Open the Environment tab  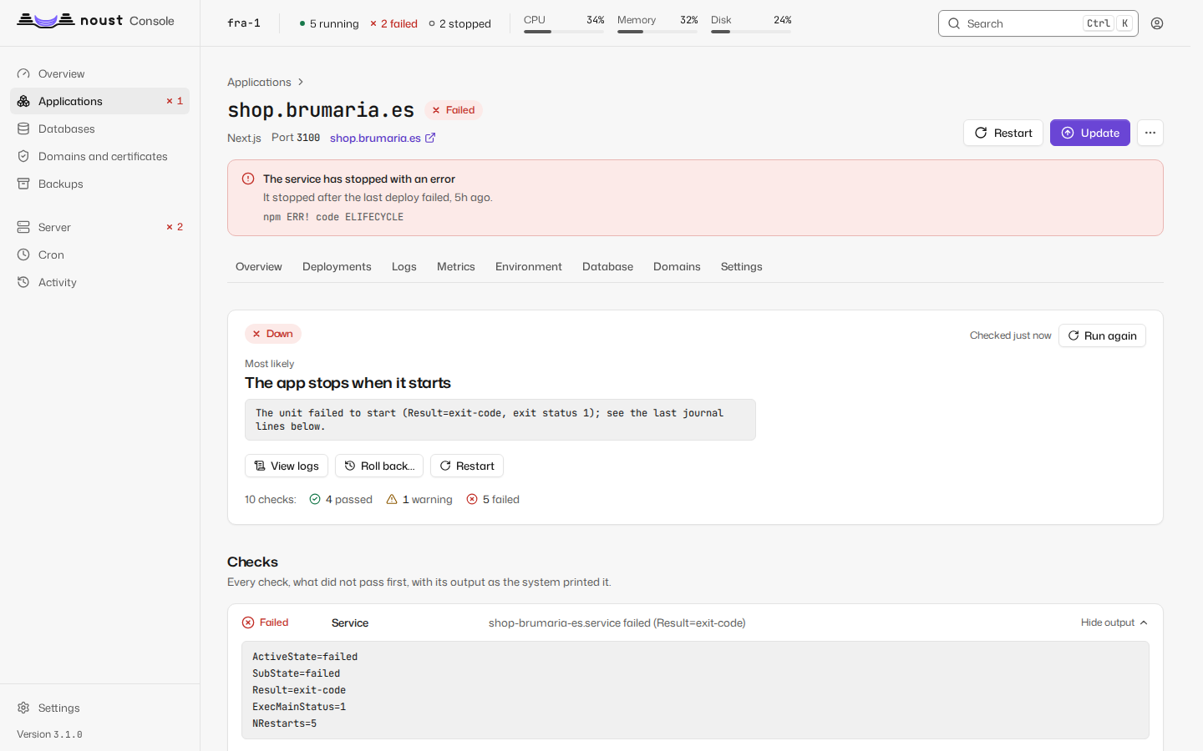click(529, 266)
